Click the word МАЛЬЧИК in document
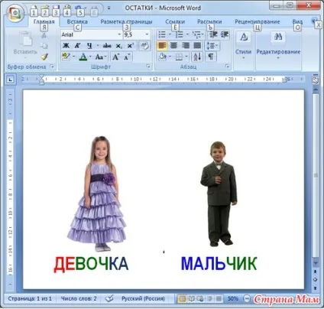The width and height of the screenshot is (324, 309). coord(219,264)
